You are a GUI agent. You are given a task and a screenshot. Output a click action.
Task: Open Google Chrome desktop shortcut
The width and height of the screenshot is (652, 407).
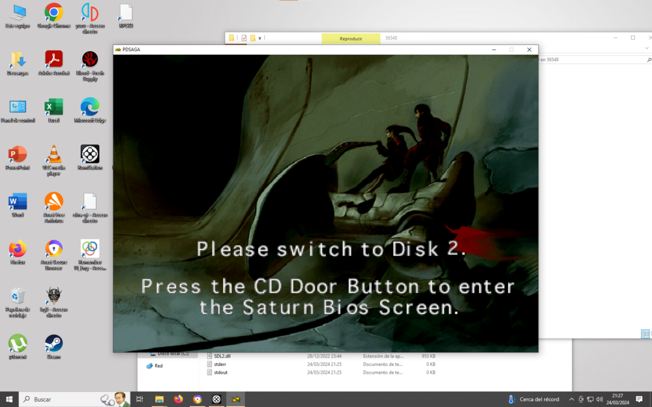click(53, 13)
